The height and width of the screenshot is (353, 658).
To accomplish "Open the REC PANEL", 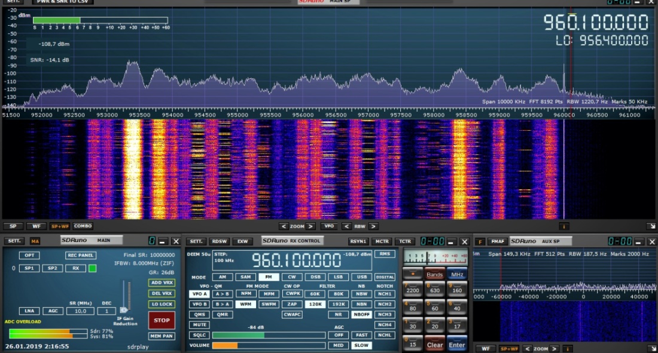I will click(x=81, y=255).
